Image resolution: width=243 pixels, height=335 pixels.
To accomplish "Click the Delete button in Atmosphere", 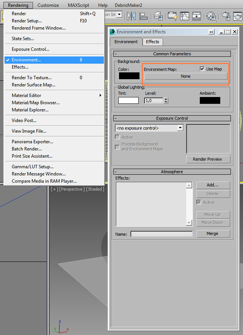I will point(213,194).
